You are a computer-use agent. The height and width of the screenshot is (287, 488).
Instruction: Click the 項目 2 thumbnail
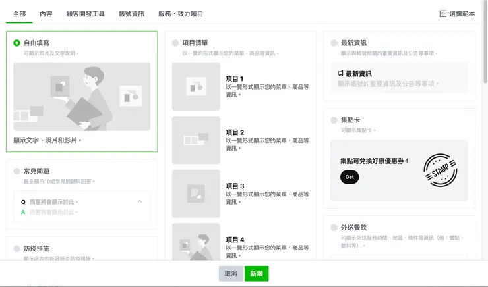tap(196, 140)
